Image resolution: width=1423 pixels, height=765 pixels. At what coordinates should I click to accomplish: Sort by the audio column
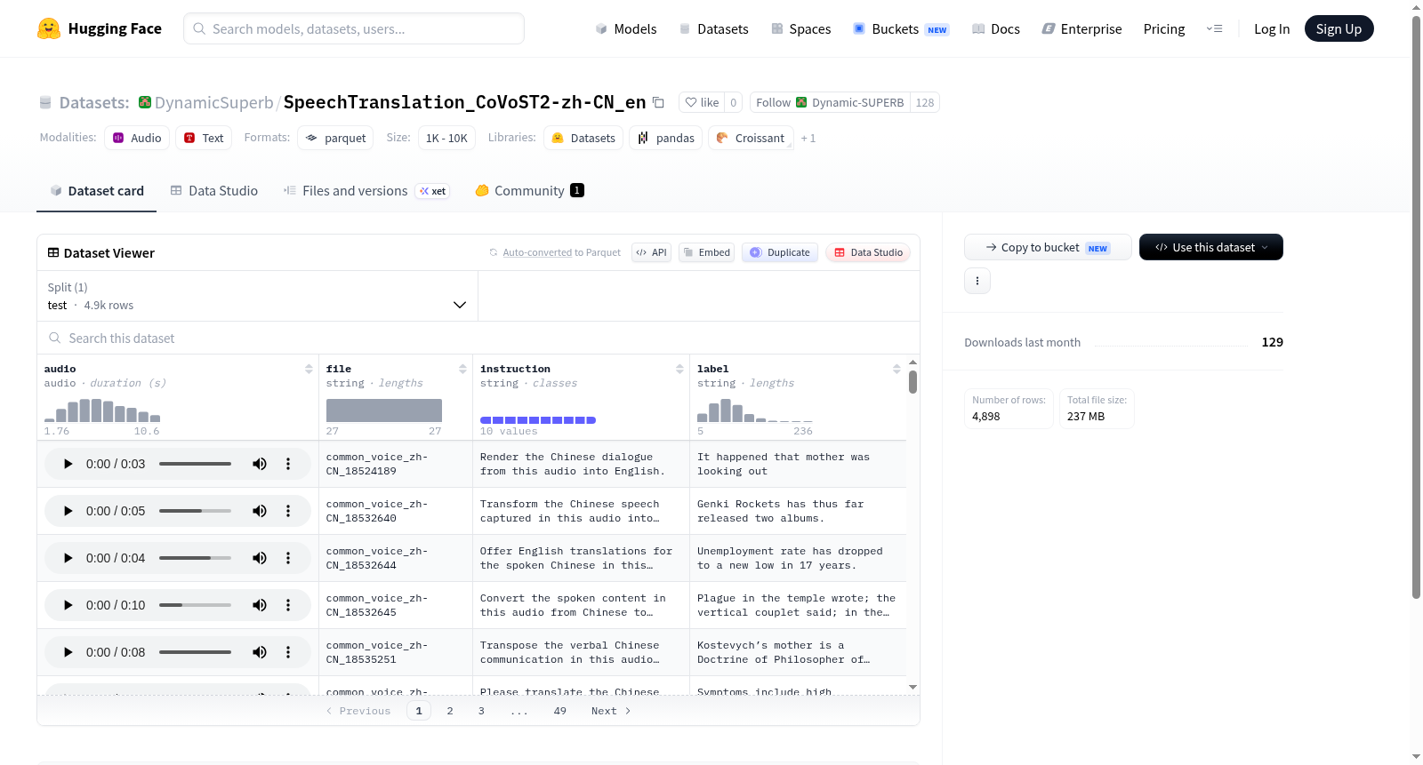click(x=309, y=369)
